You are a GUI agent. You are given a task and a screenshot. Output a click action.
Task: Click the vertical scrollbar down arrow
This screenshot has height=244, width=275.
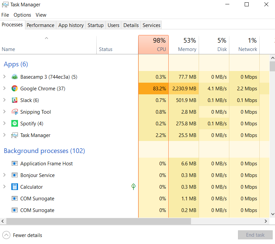point(273,214)
